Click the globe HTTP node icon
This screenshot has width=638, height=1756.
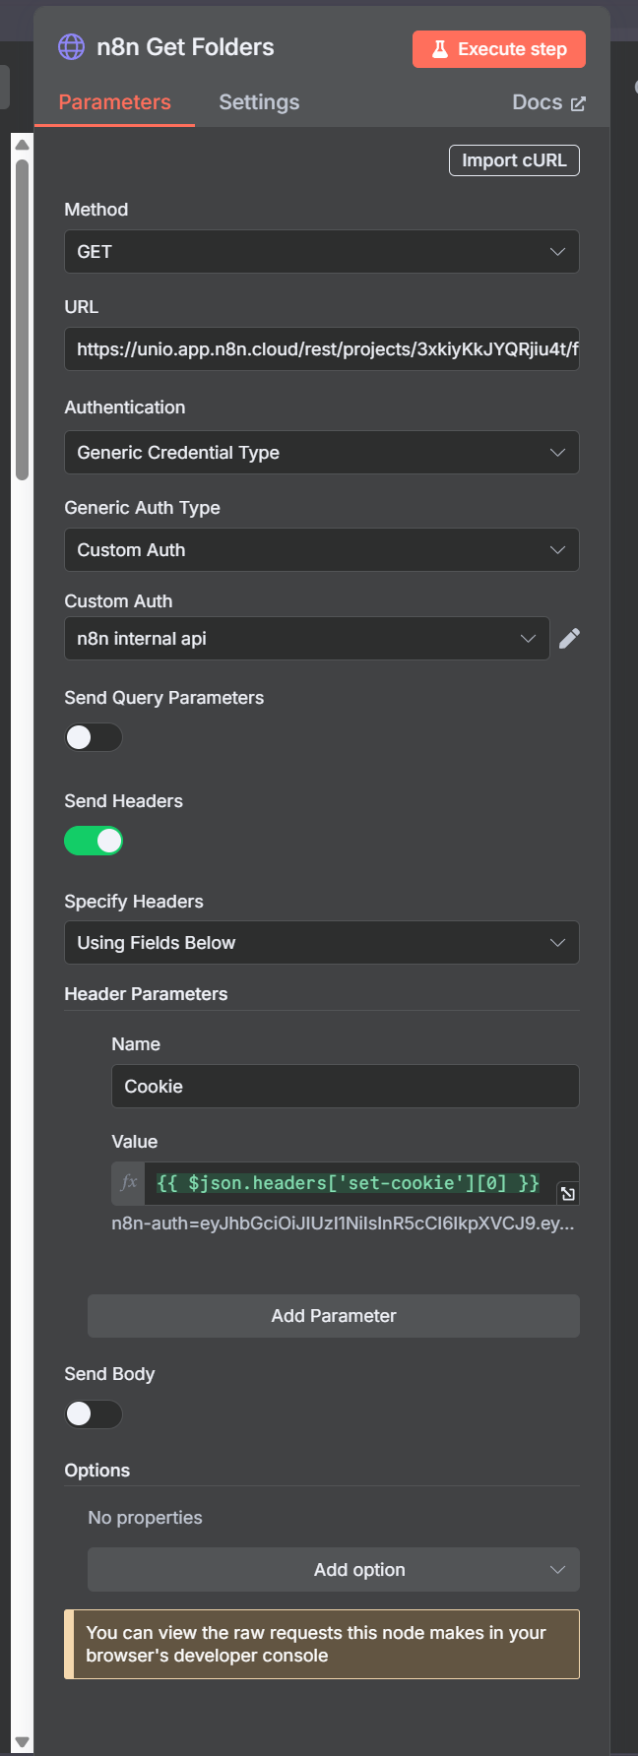(x=71, y=47)
